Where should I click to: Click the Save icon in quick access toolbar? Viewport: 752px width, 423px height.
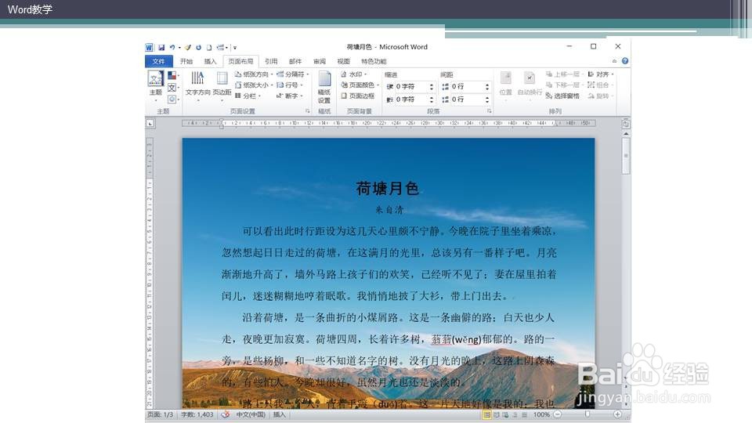click(x=161, y=48)
